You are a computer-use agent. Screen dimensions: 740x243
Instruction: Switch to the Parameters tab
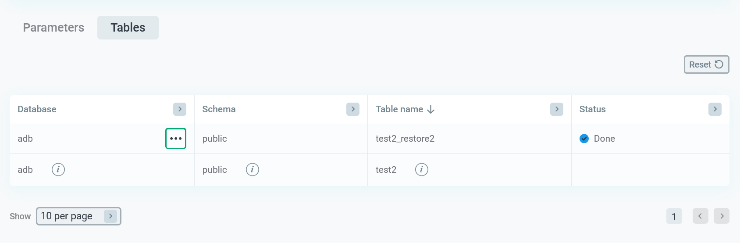(x=53, y=28)
